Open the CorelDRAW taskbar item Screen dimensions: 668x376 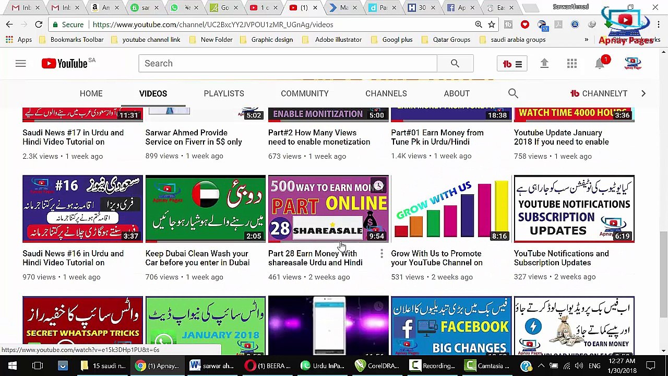[377, 366]
